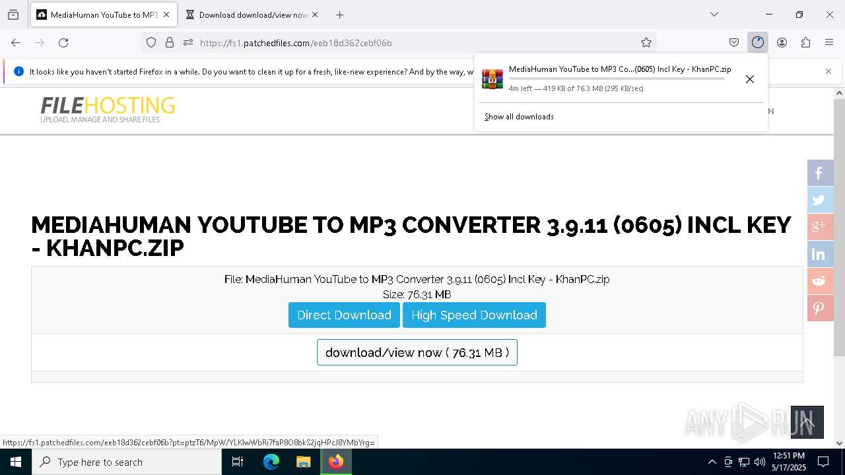This screenshot has width=845, height=475.
Task: Click download/view now ( 76.31 MB ) button
Action: (417, 352)
